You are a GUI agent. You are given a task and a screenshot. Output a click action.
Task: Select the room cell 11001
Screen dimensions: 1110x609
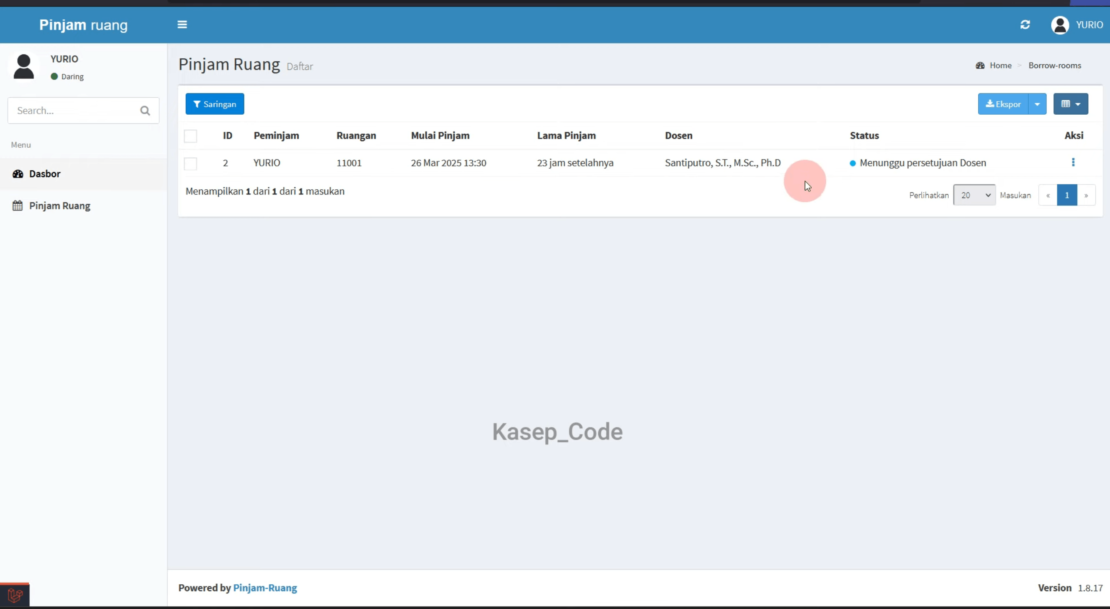coord(349,163)
